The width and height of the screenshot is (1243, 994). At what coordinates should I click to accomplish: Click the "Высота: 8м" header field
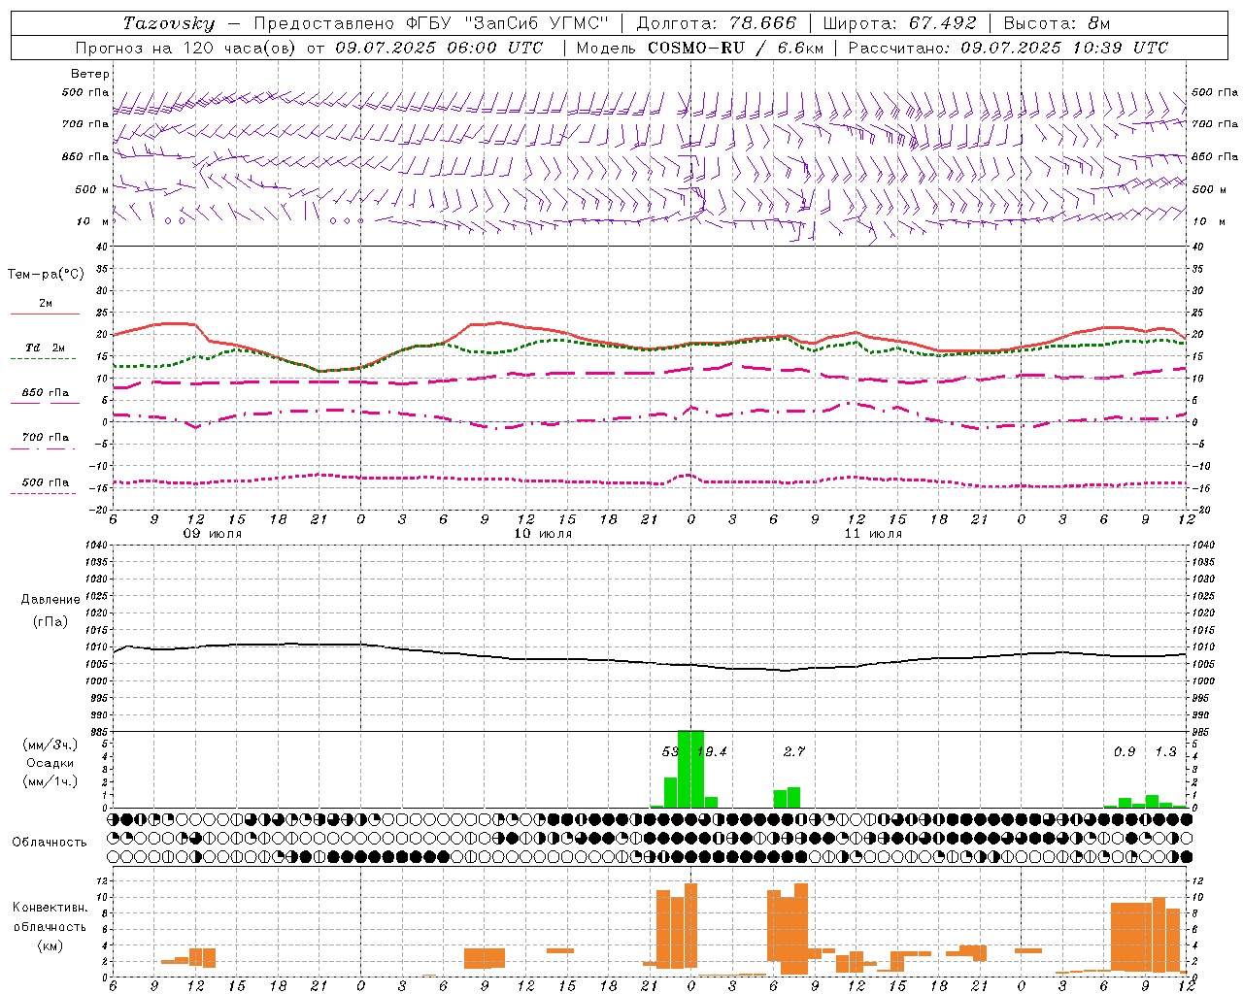pos(1057,23)
